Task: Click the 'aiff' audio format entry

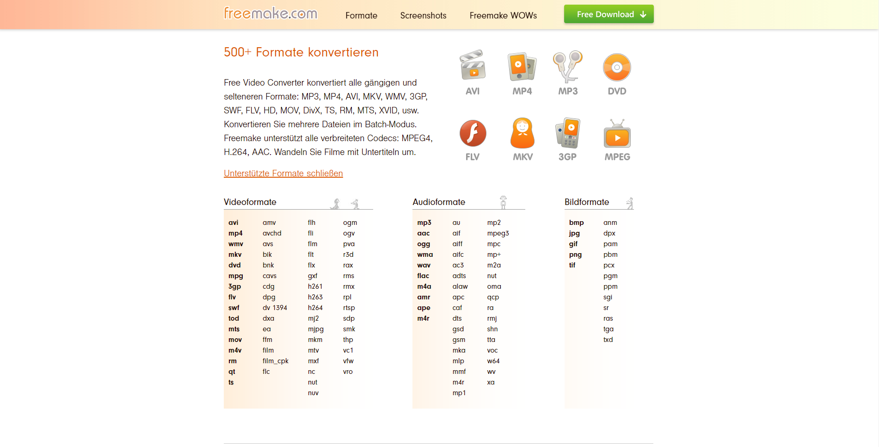Action: coord(457,244)
